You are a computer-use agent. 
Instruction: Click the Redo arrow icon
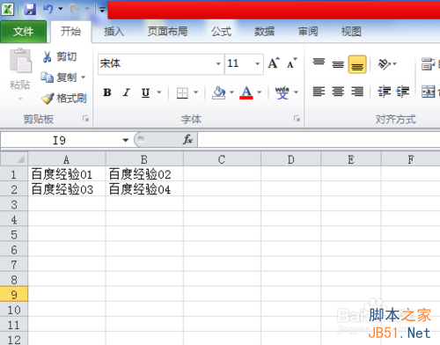pos(75,9)
